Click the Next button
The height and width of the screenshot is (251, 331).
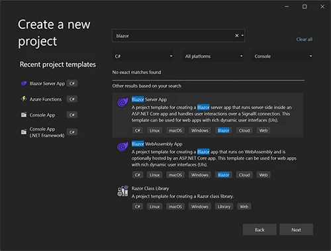coord(296,230)
